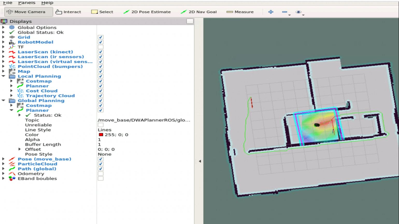
Task: Activate the 2D Nav Goal tool
Action: pyautogui.click(x=199, y=12)
